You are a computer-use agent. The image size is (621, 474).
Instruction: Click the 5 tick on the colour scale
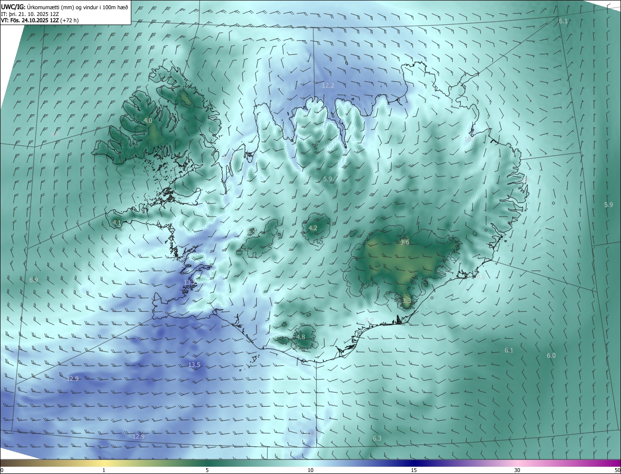[207, 470]
